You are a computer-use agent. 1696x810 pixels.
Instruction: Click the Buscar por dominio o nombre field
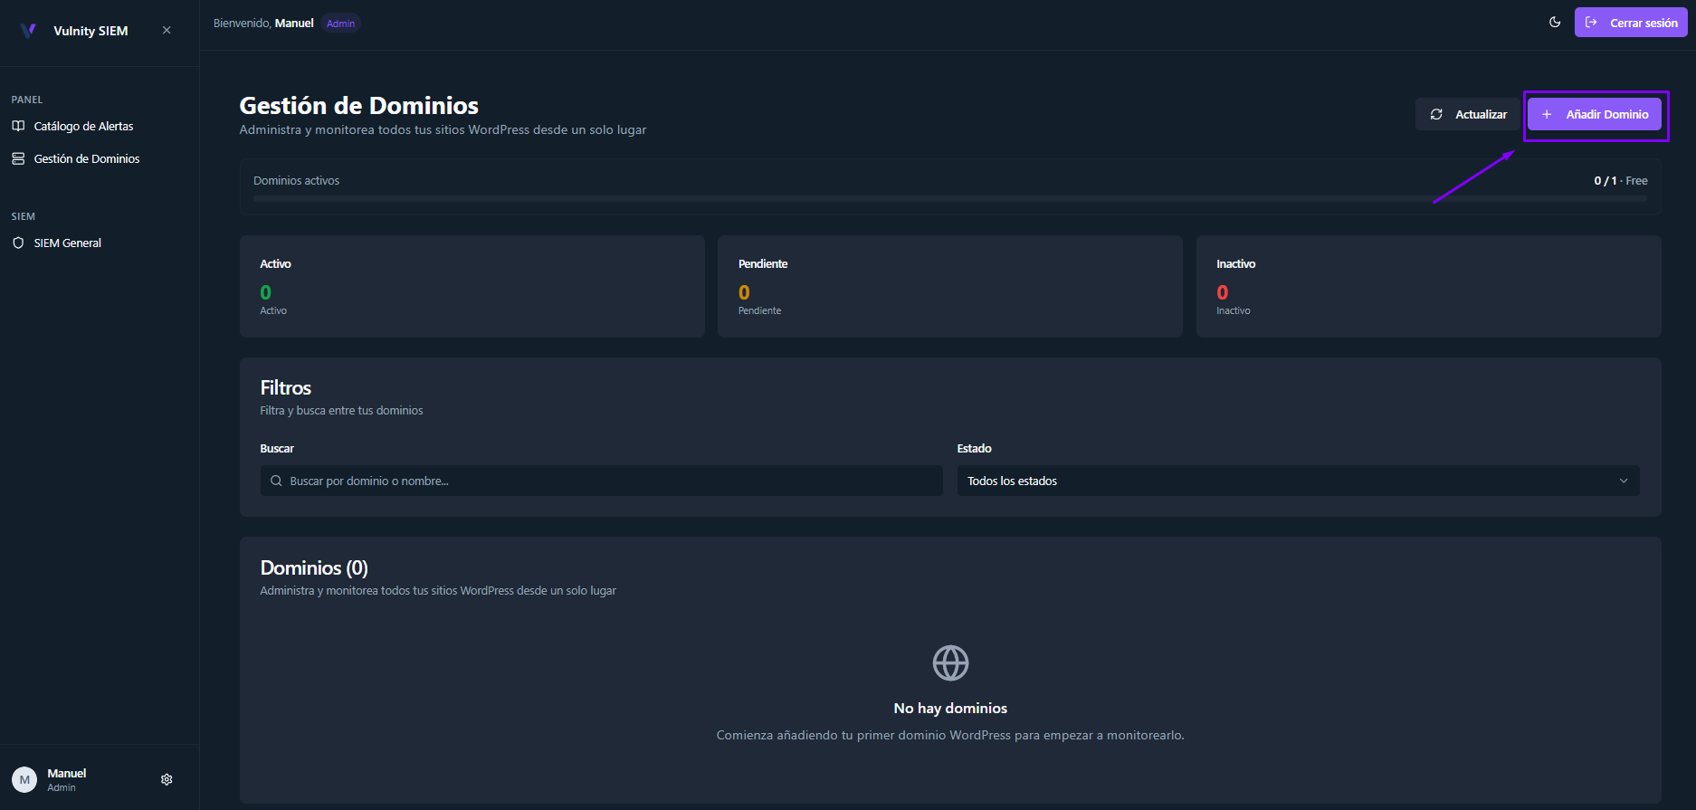pyautogui.click(x=601, y=481)
